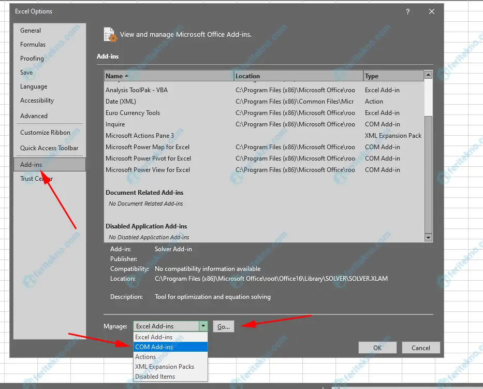
Task: Click the Action type cell of Date (XML)
Action: (x=374, y=102)
